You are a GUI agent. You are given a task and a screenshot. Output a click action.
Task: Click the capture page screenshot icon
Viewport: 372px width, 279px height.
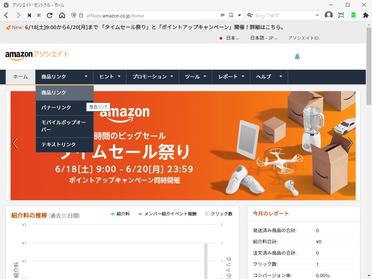(341, 15)
